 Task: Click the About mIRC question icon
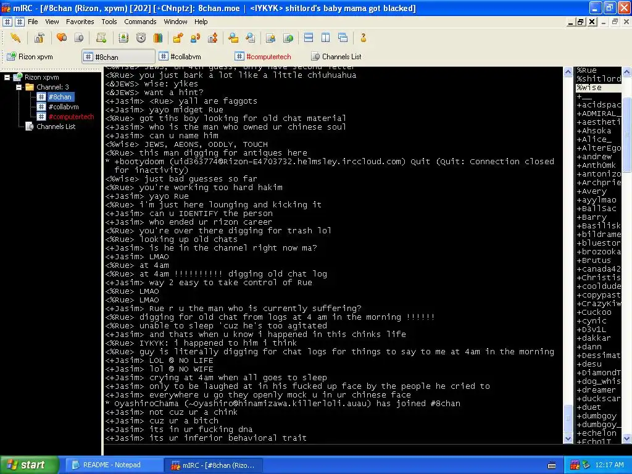(363, 38)
